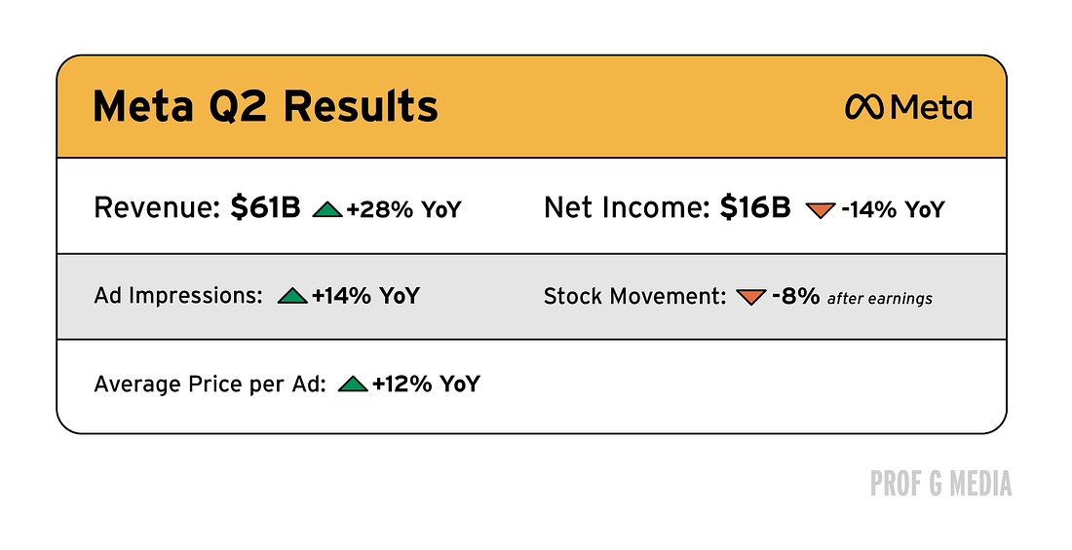Click the +12% YoY price per ad value

click(427, 384)
